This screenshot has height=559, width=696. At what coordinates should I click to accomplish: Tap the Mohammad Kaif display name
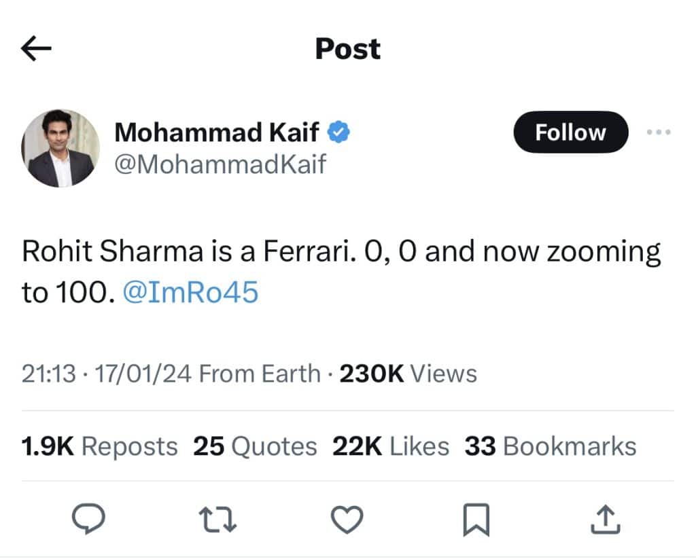point(216,132)
